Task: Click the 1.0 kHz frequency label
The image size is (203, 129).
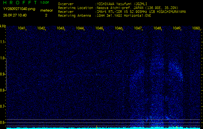Action: tap(2, 58)
